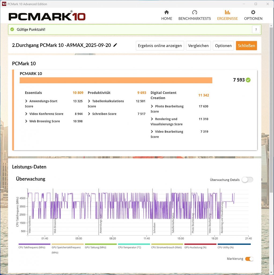The image size is (274, 275).
Task: Toggle the Überwachung Details switch
Action: (247, 180)
